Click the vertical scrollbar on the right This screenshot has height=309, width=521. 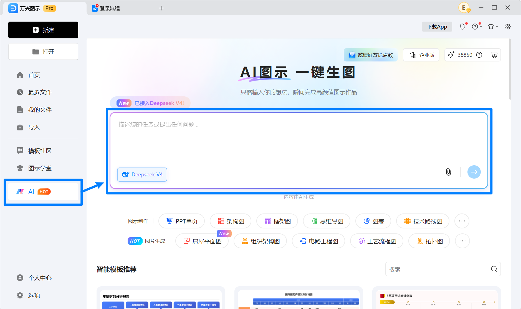click(510, 69)
